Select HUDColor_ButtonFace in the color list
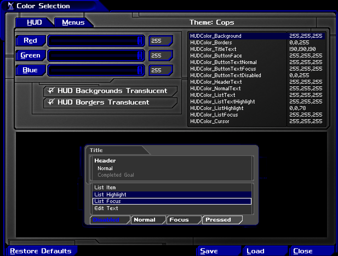This screenshot has height=256, width=338. [257, 56]
